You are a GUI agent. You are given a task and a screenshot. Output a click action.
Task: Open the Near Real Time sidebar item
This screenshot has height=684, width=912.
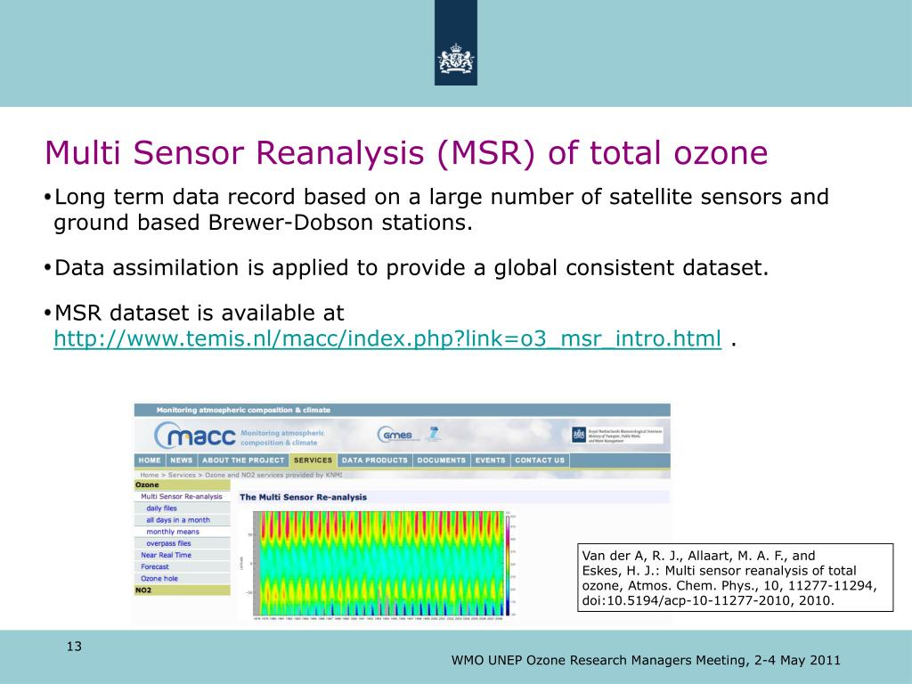point(166,555)
